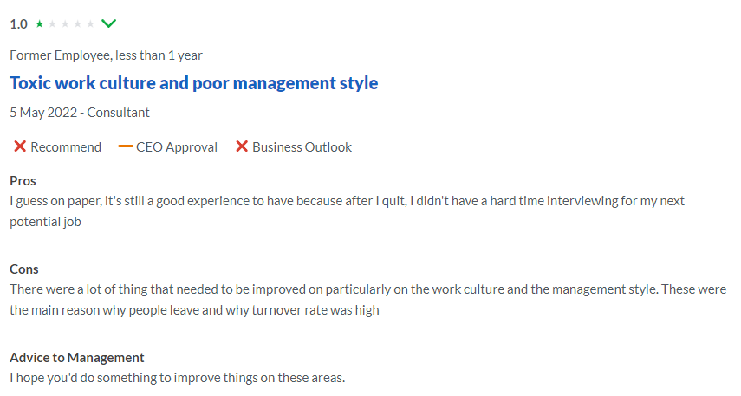Click the second grey rating star
This screenshot has height=396, width=741.
pyautogui.click(x=52, y=24)
